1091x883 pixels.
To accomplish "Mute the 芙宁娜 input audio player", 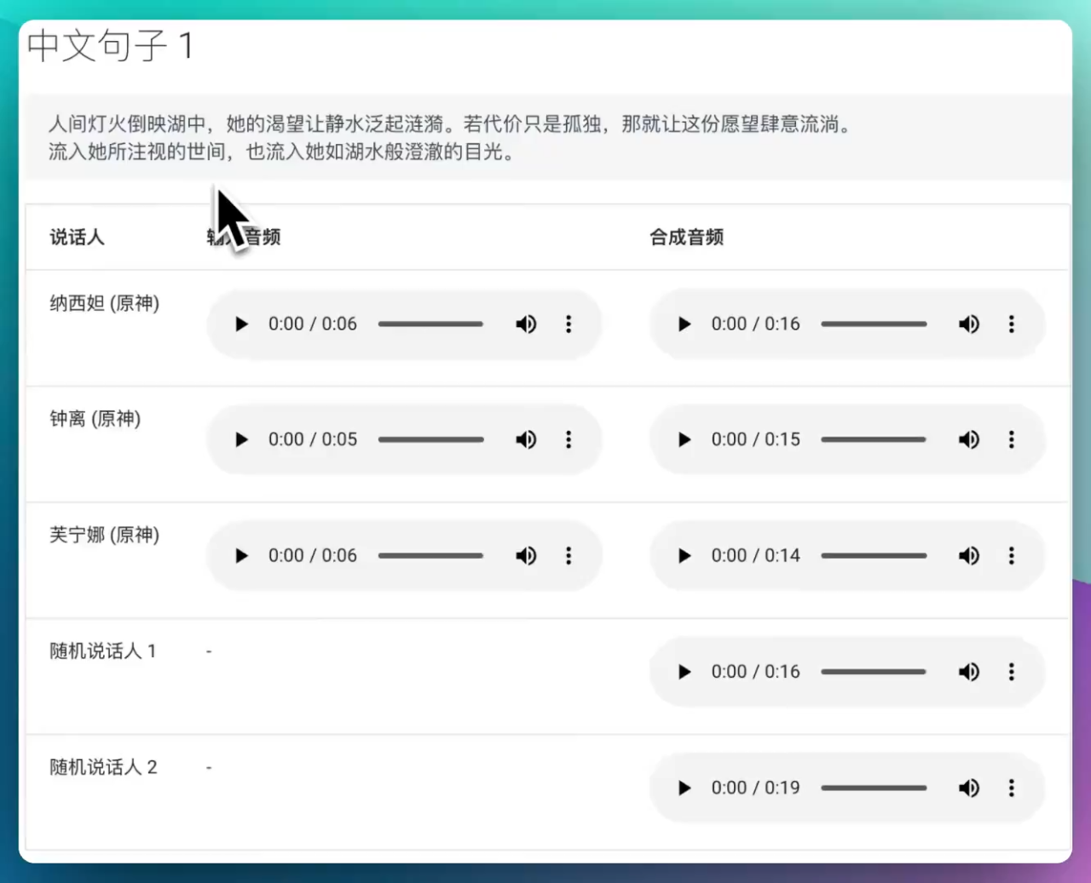I will click(x=526, y=556).
